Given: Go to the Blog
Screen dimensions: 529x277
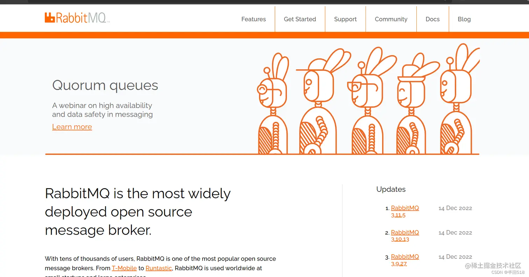Looking at the screenshot, I should (x=464, y=19).
